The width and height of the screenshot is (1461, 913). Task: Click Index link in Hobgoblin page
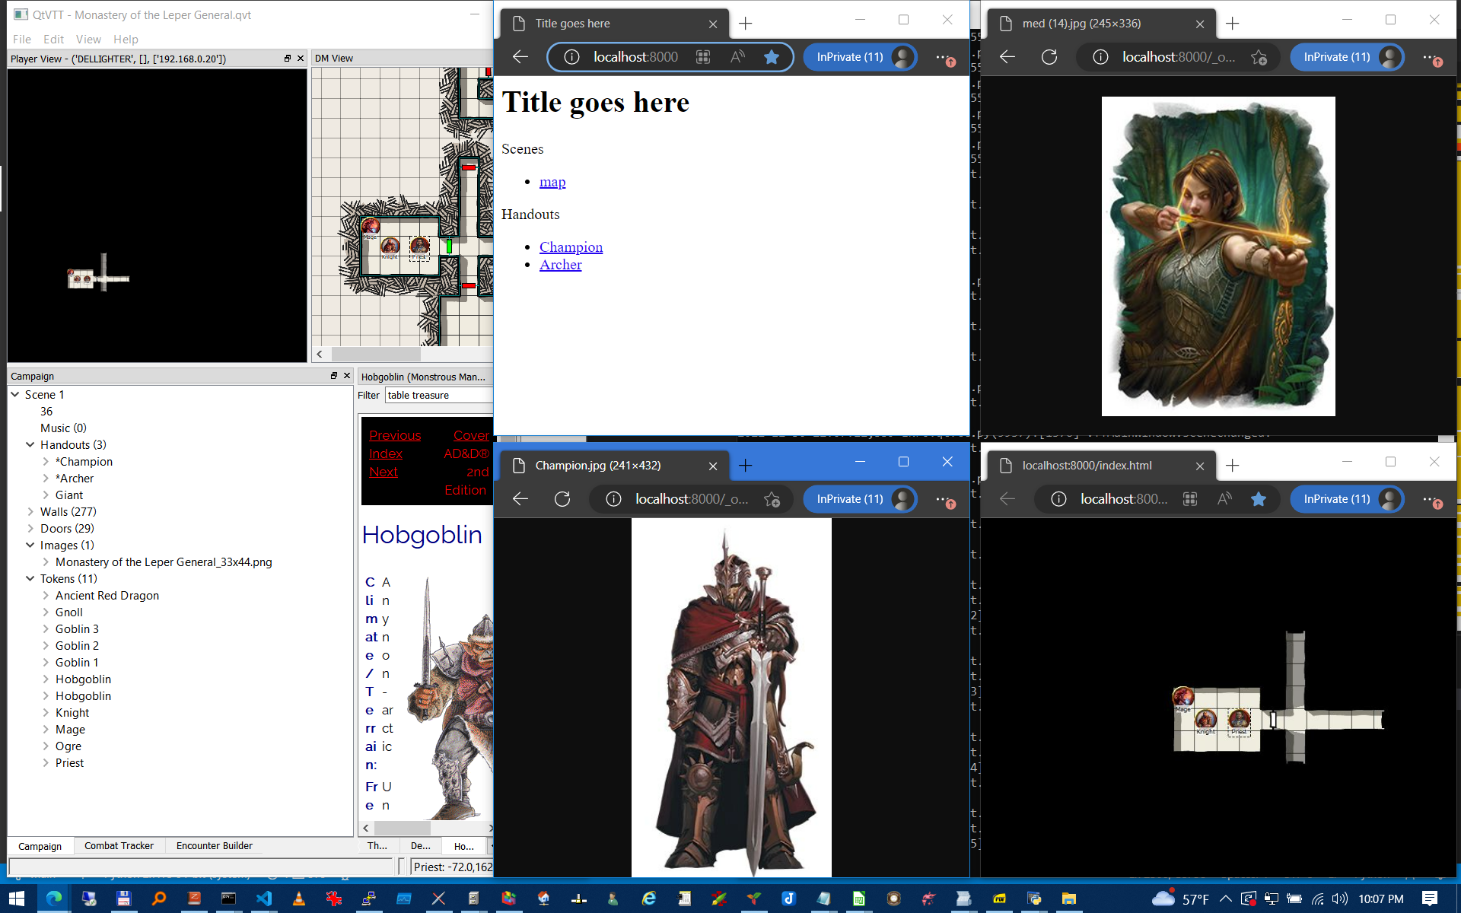(386, 453)
